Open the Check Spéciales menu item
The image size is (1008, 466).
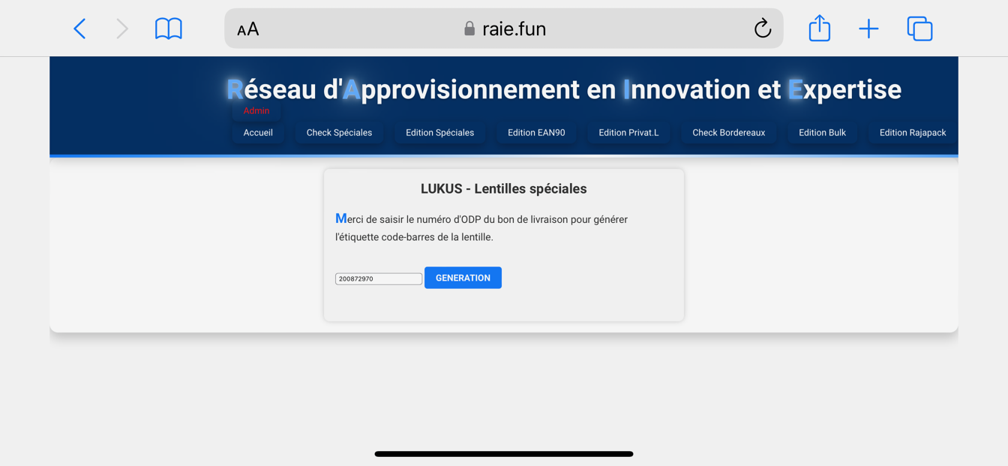[339, 133]
